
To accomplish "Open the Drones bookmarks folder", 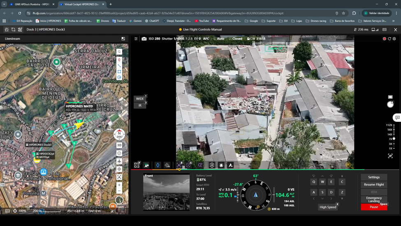I will click(103, 21).
